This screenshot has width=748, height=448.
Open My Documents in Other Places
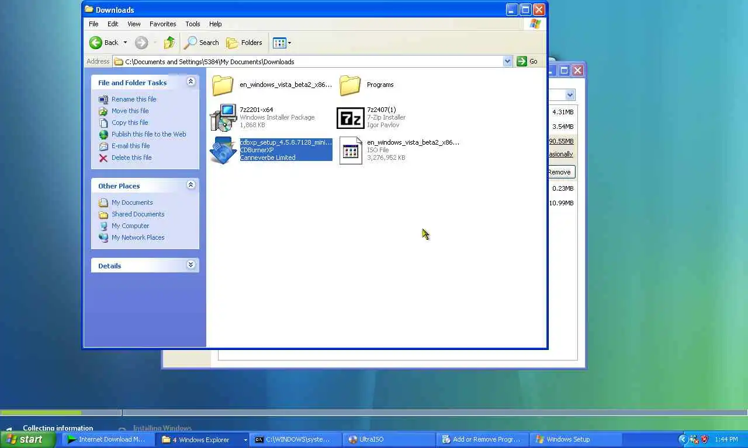(132, 202)
